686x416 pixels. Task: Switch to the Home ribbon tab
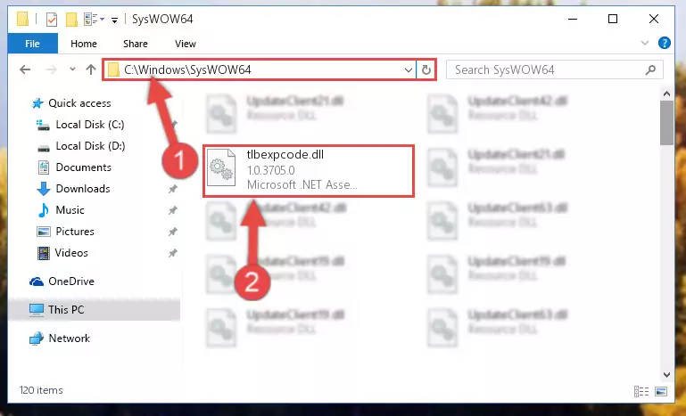(84, 44)
